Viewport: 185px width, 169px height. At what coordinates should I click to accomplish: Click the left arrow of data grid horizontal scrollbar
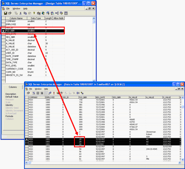click(x=27, y=163)
